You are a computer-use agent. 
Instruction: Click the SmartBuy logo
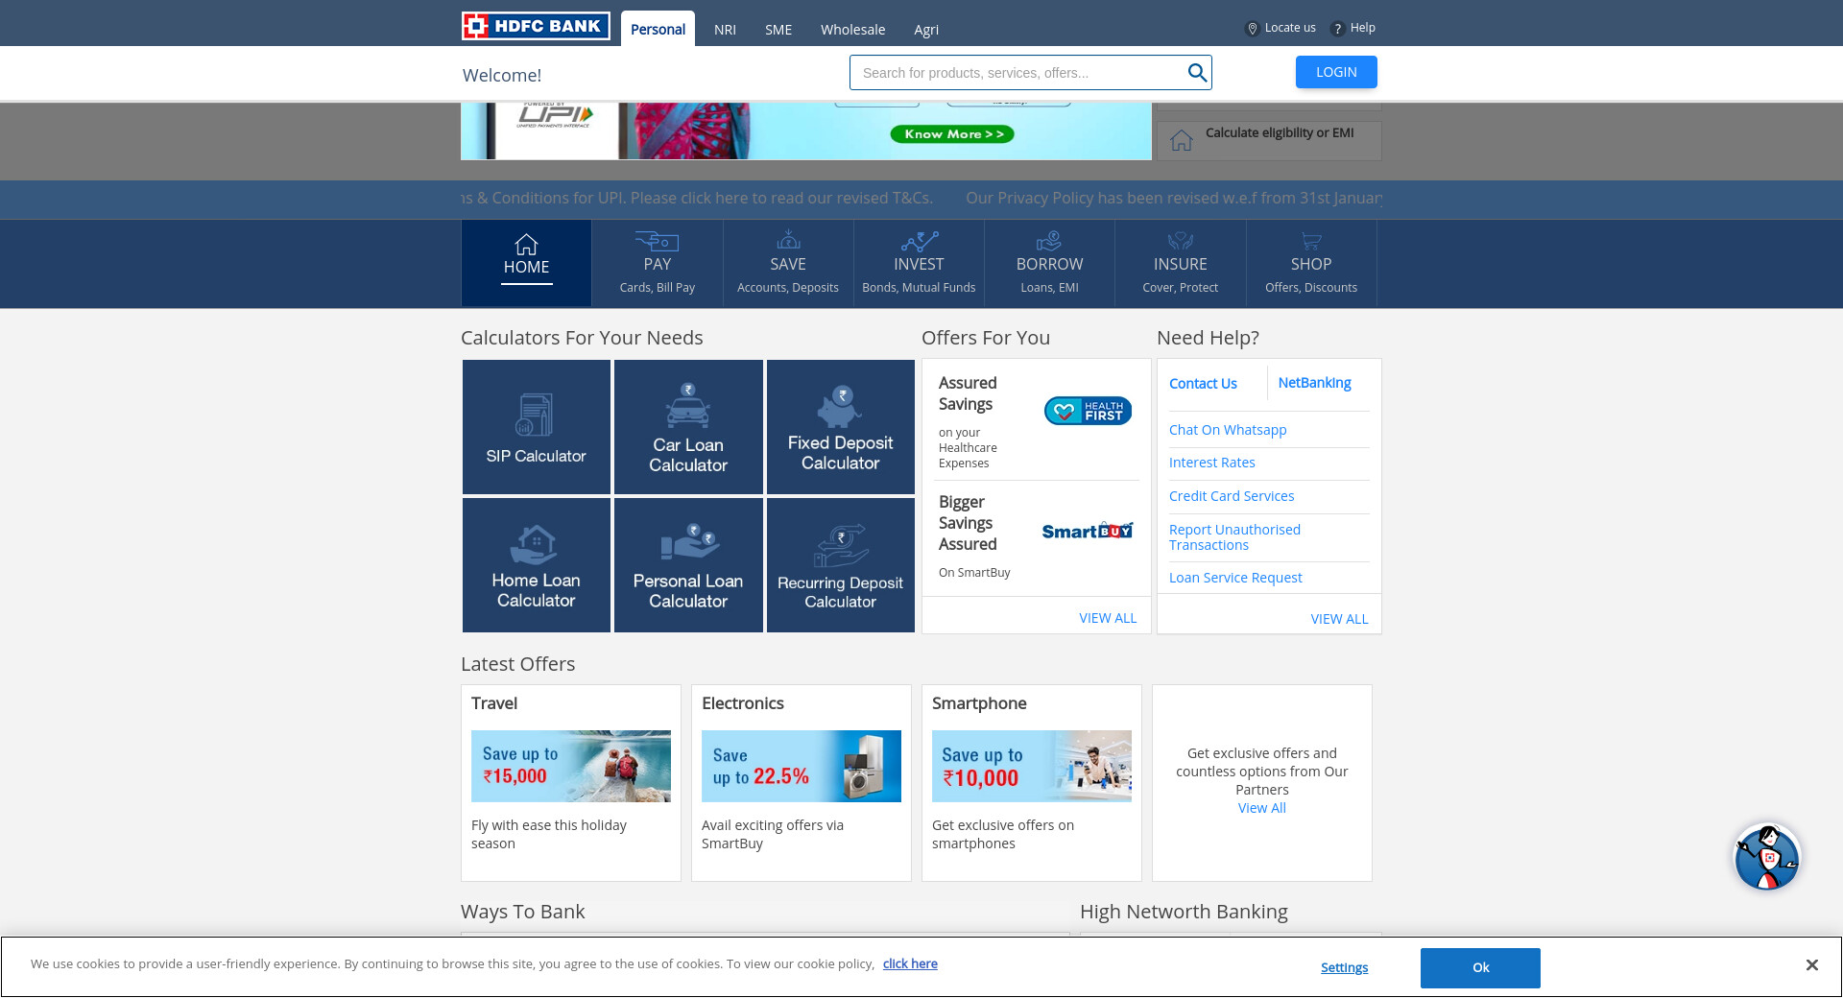[x=1088, y=531]
